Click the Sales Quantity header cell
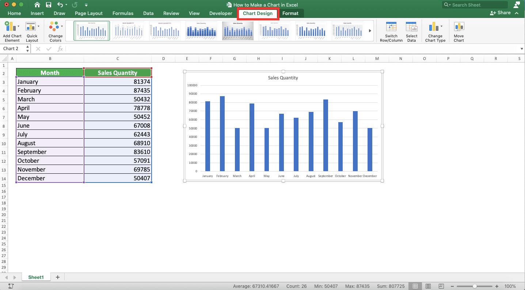This screenshot has height=290, width=525. (118, 73)
